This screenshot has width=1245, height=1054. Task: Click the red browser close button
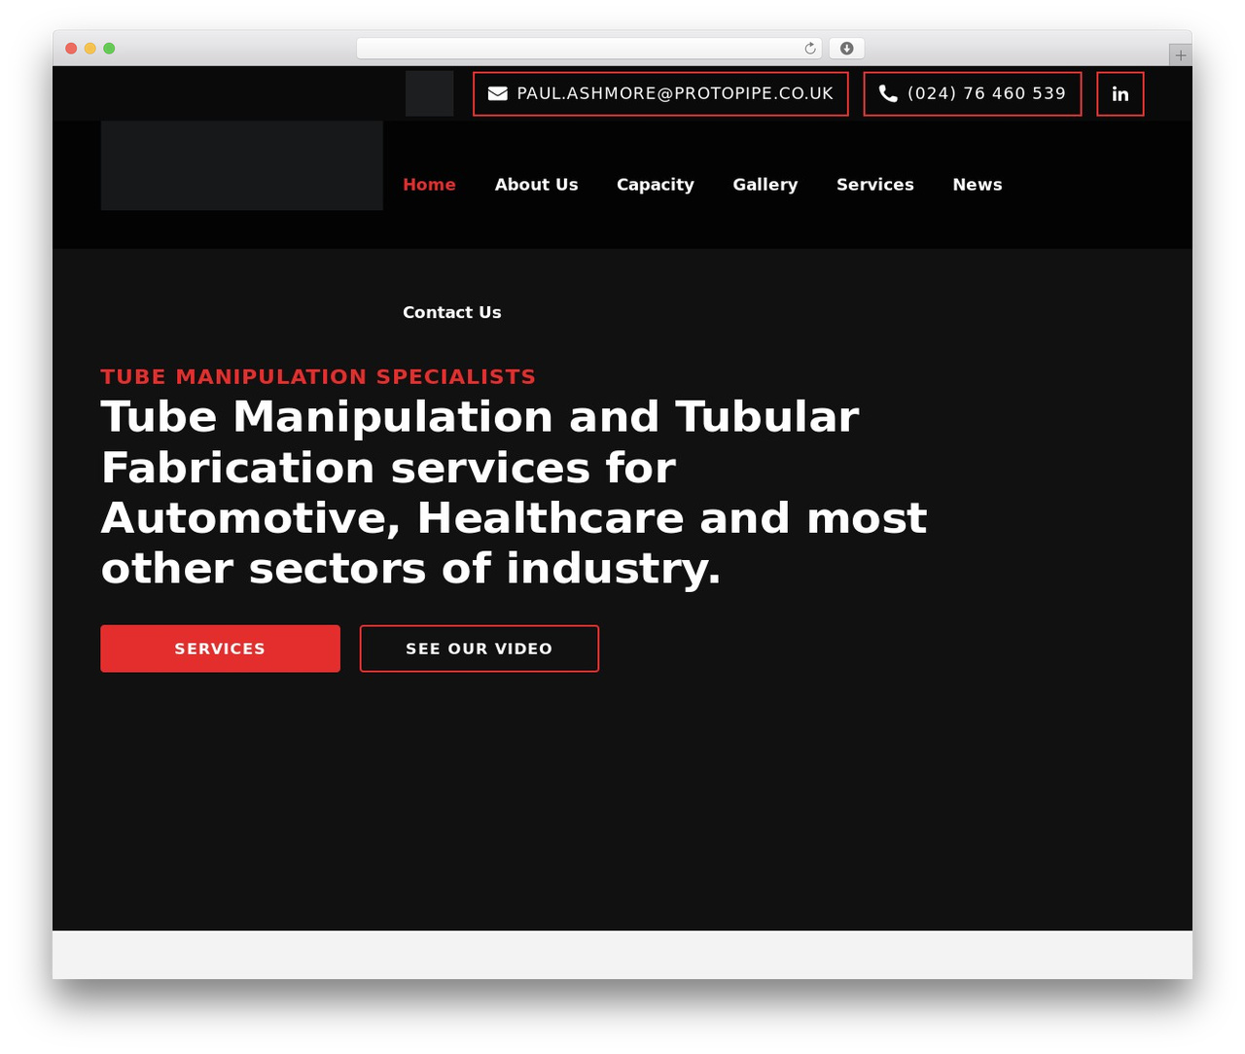click(71, 49)
